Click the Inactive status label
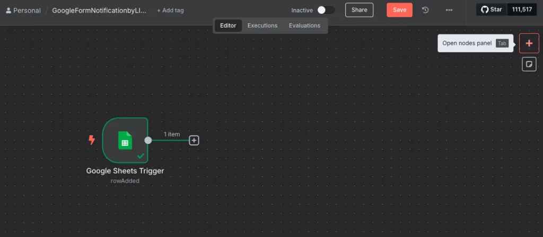 (x=302, y=11)
